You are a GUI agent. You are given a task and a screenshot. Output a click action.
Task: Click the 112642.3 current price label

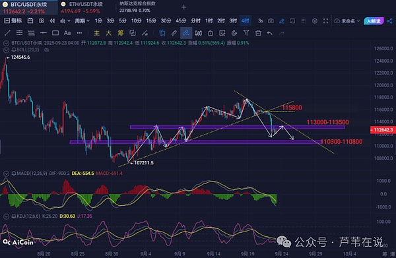click(x=383, y=130)
